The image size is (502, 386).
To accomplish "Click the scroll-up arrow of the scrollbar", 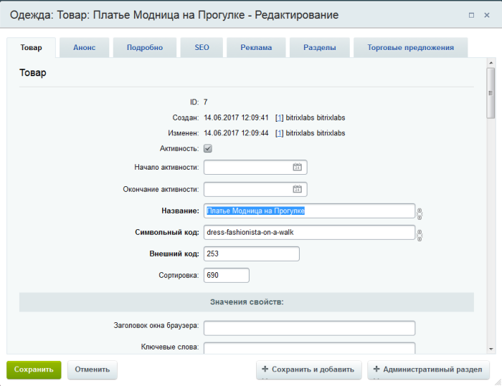I will (x=491, y=63).
